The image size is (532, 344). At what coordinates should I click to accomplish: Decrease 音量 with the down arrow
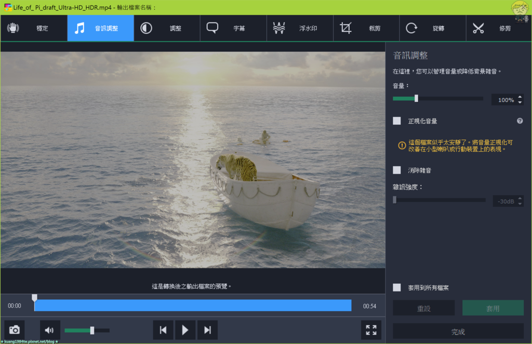point(520,102)
